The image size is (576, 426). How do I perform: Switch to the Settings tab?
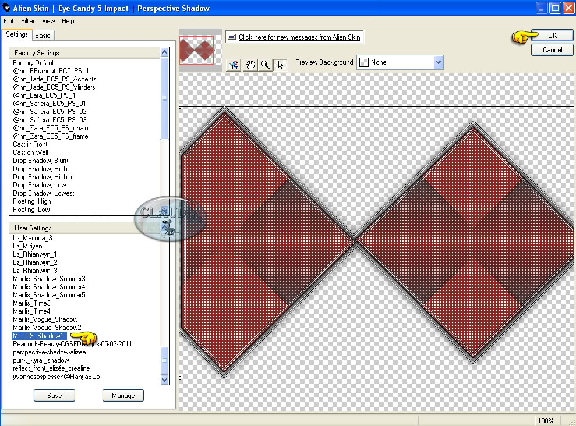click(17, 34)
